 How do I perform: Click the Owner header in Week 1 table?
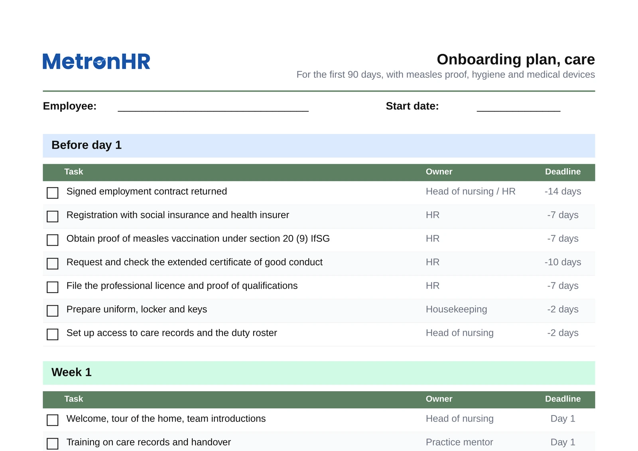tap(439, 399)
